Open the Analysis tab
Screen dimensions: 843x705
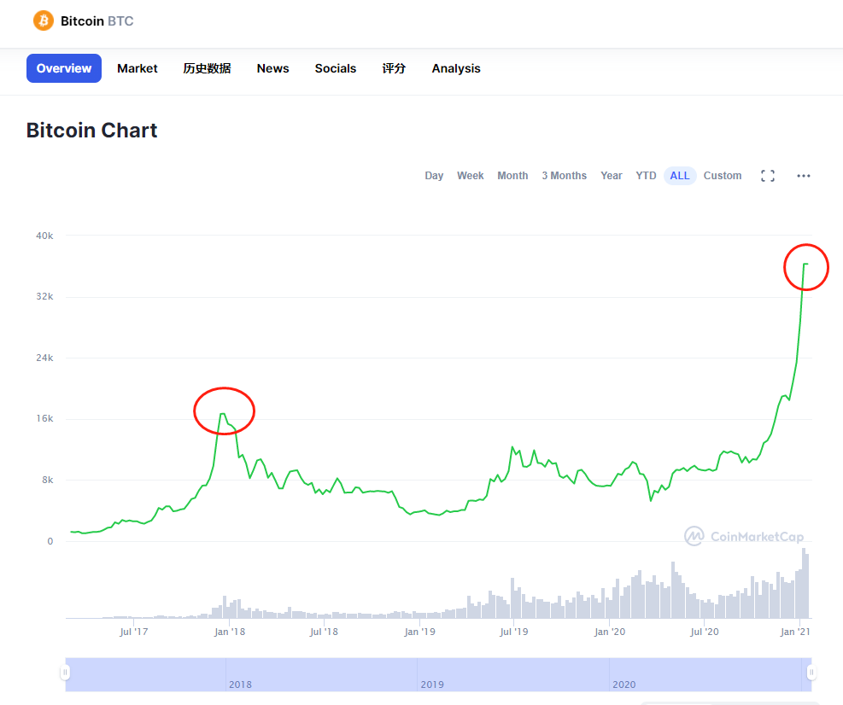click(x=456, y=68)
